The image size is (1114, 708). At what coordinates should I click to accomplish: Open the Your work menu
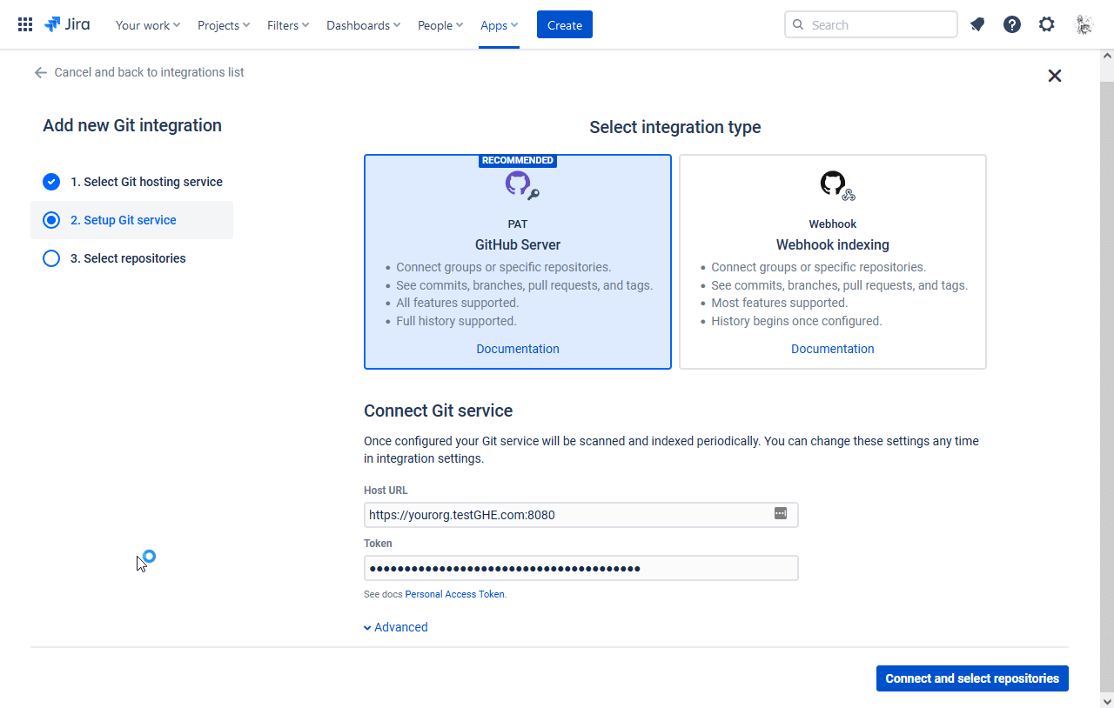click(x=148, y=25)
